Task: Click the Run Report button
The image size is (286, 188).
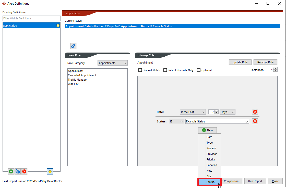Action: coord(255,181)
